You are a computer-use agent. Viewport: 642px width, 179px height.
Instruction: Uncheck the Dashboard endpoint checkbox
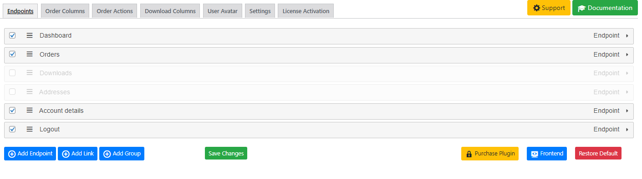[x=12, y=35]
